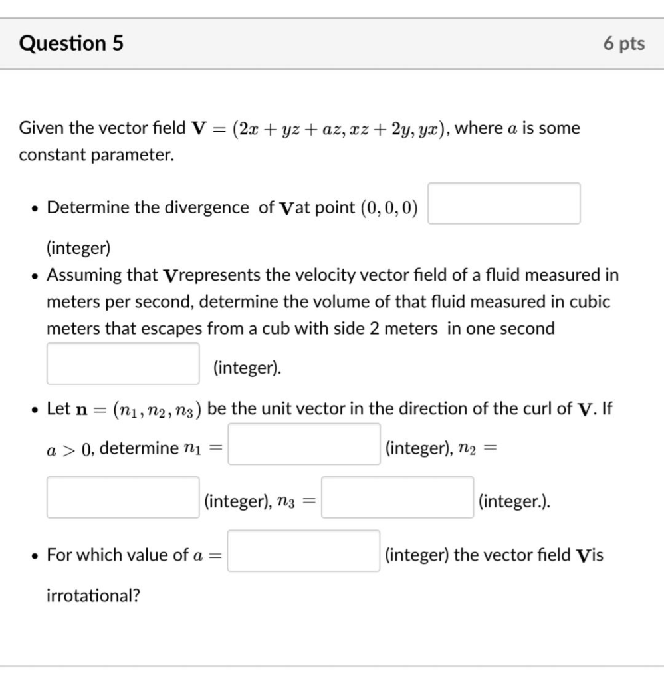This screenshot has width=664, height=681.
Task: Select the cubic meters escaping cube text
Action: tap(299, 327)
